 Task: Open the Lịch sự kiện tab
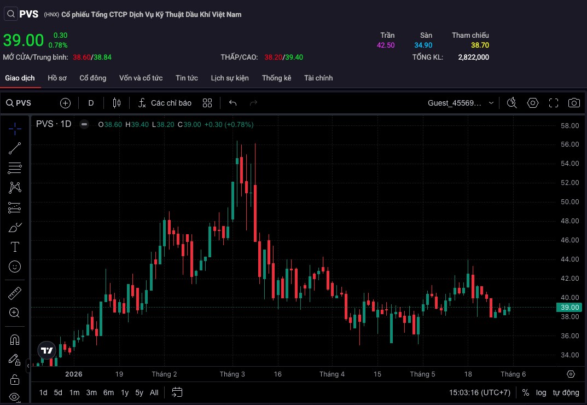point(229,78)
